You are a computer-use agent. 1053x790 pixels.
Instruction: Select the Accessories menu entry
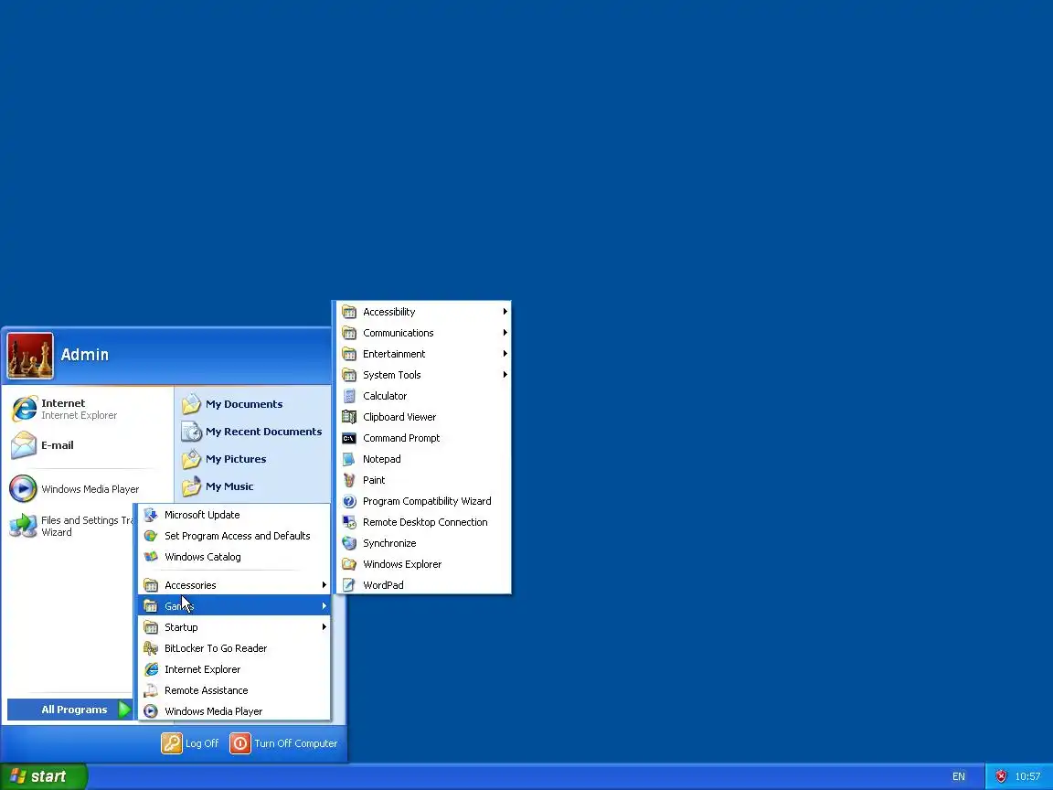click(235, 585)
